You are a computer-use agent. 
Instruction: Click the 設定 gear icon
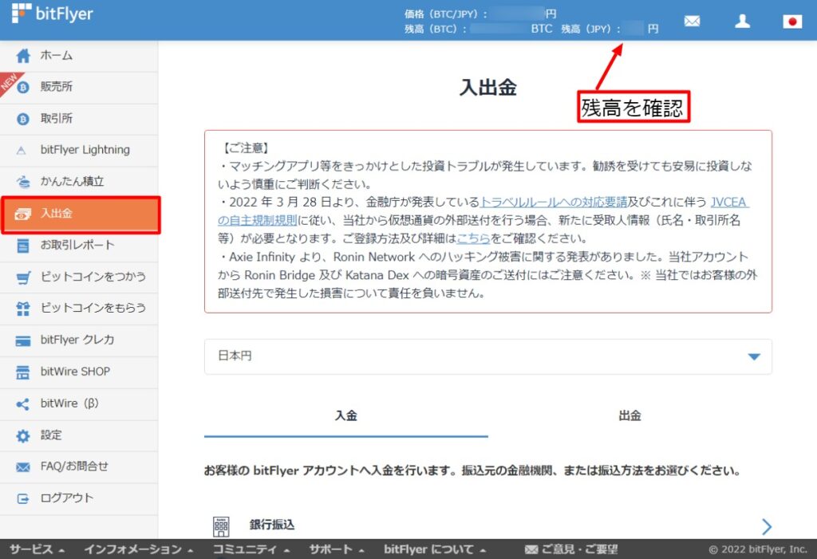23,436
